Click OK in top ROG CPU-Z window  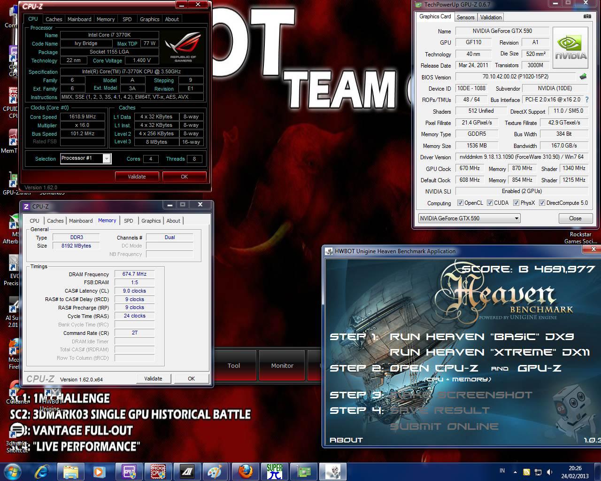pyautogui.click(x=185, y=177)
